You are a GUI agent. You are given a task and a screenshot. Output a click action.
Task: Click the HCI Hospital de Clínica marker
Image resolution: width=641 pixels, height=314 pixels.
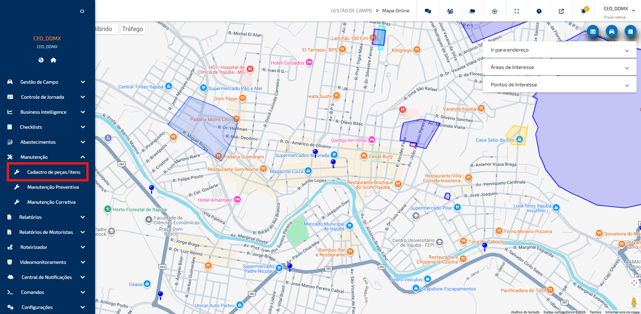click(250, 69)
